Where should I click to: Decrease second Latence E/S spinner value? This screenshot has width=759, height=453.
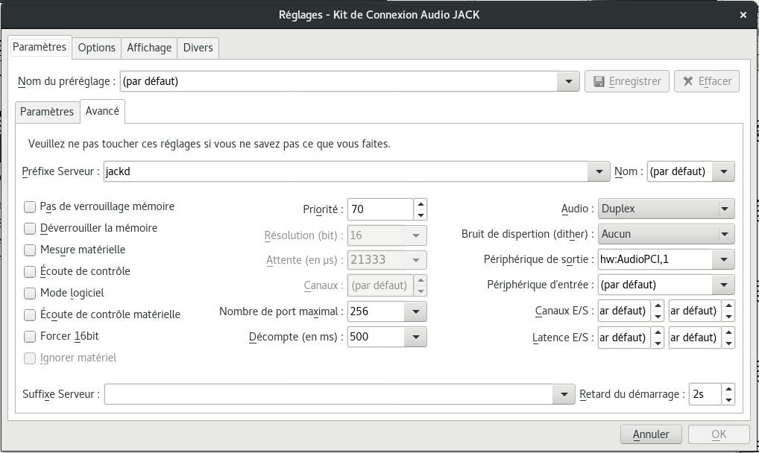pos(728,342)
